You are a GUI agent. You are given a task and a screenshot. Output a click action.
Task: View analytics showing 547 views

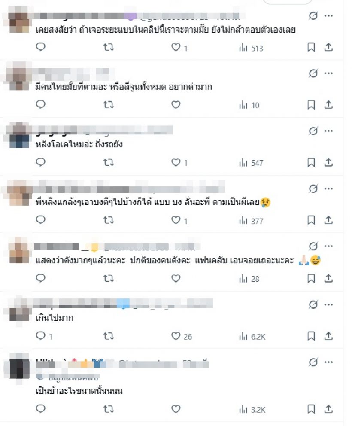251,163
